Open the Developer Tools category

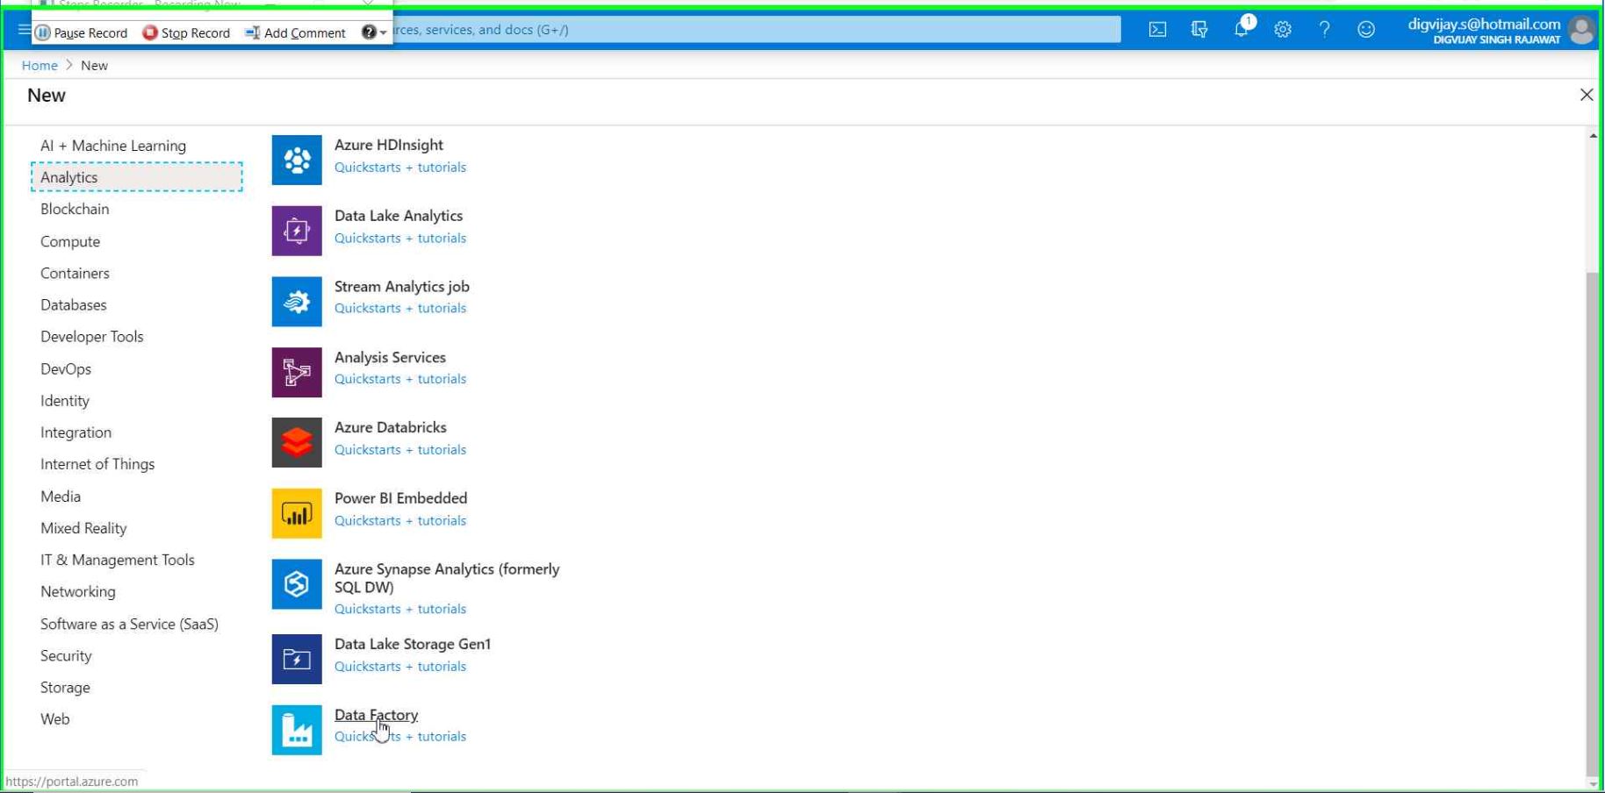coord(92,337)
